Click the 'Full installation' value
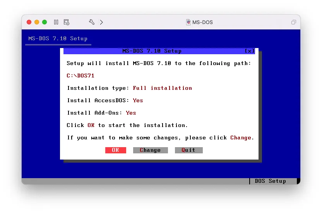322x213 pixels. tap(162, 88)
